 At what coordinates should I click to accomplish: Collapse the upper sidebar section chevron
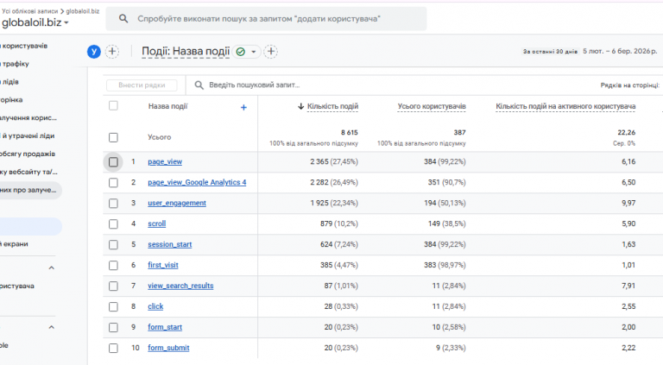click(51, 268)
